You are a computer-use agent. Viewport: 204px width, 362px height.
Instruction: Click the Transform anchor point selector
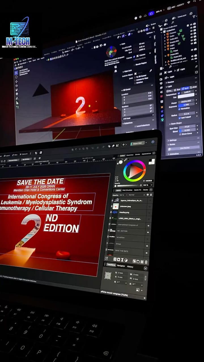(108, 276)
